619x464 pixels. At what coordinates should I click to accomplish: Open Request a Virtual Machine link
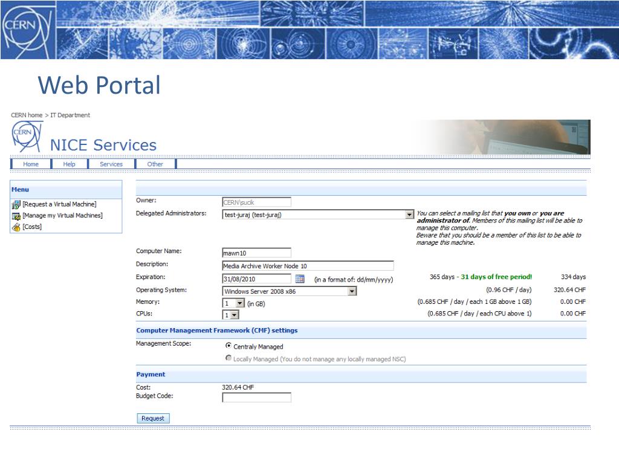pos(59,204)
